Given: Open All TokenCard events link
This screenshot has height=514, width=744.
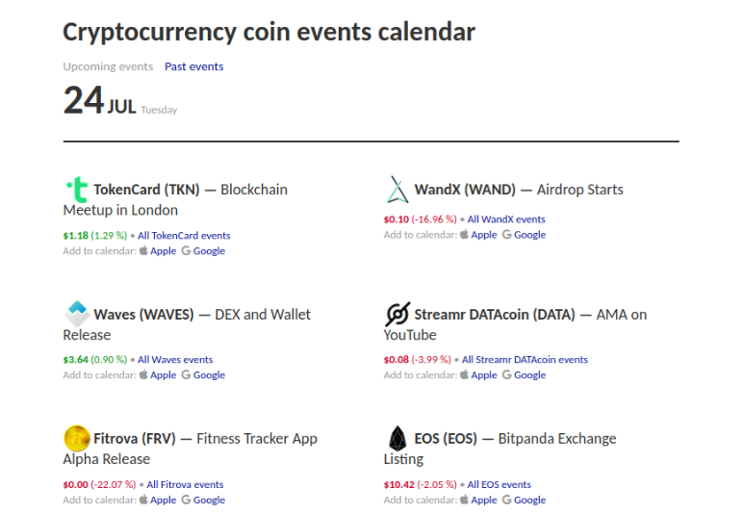Looking at the screenshot, I should 184,235.
